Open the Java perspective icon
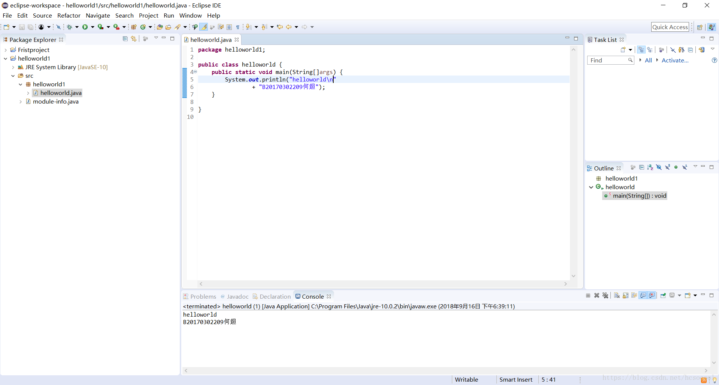This screenshot has height=385, width=719. (x=712, y=27)
